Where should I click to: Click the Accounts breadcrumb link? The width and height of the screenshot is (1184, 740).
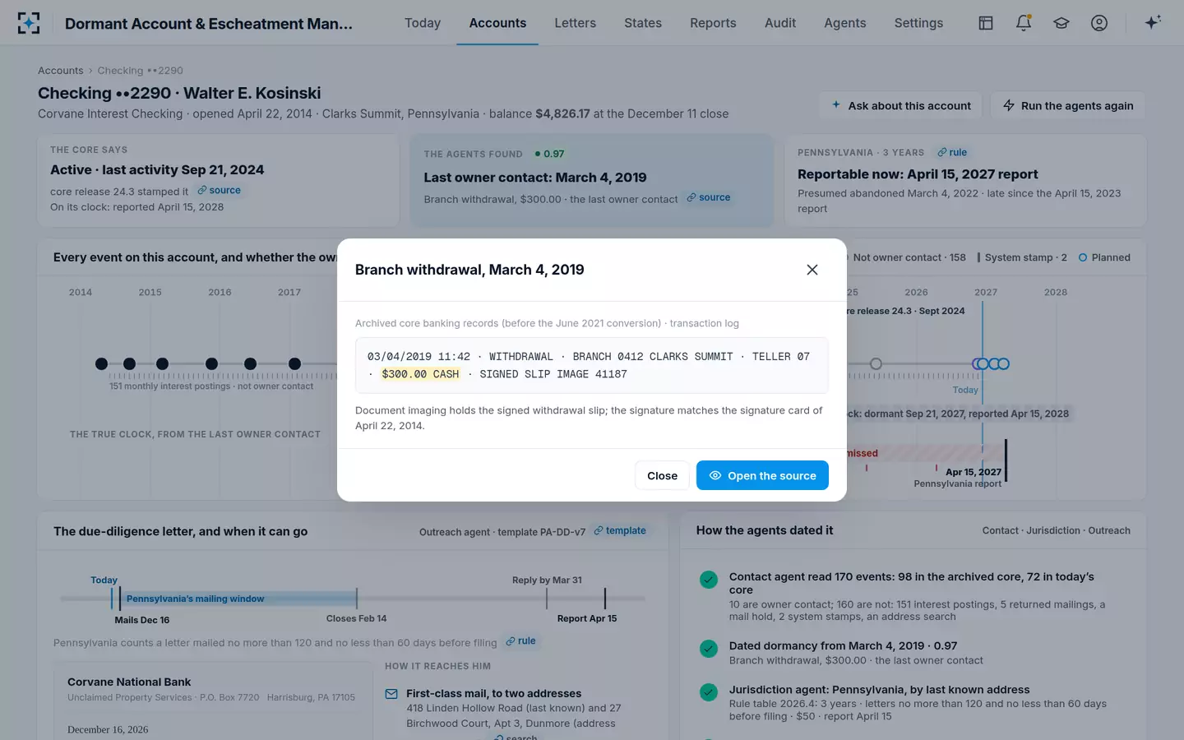pos(60,71)
